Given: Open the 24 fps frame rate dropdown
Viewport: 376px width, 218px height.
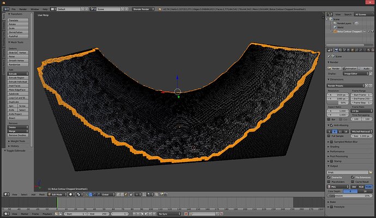Looking at the screenshot, I should (x=362, y=111).
